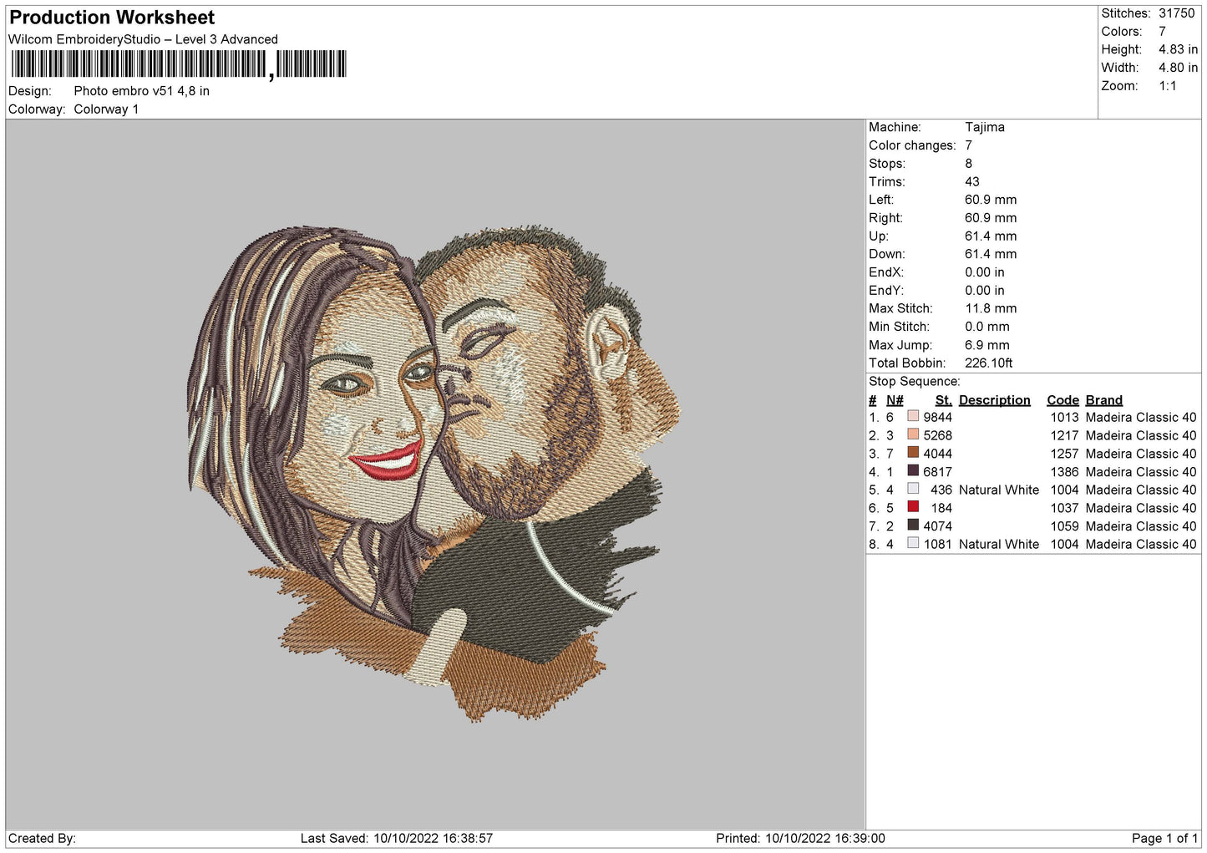
Task: Click the Left value '60.9 mm'
Action: coord(991,200)
